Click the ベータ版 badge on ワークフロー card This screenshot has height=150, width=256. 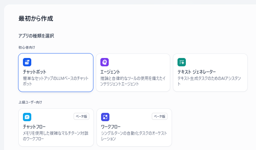click(x=160, y=116)
